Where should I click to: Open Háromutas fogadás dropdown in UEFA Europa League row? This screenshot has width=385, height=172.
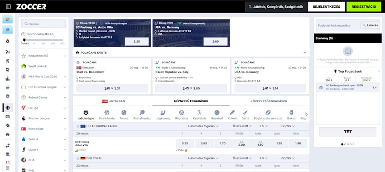tap(203, 126)
